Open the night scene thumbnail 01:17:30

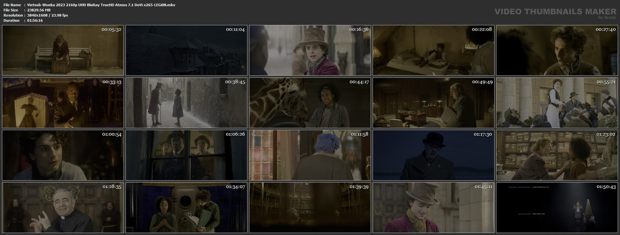(x=434, y=155)
